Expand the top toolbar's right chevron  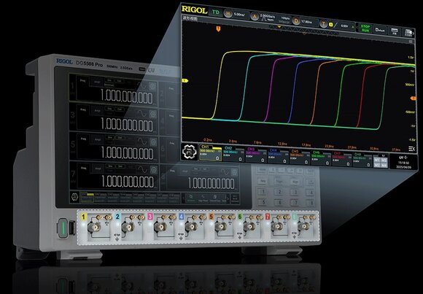(414, 34)
